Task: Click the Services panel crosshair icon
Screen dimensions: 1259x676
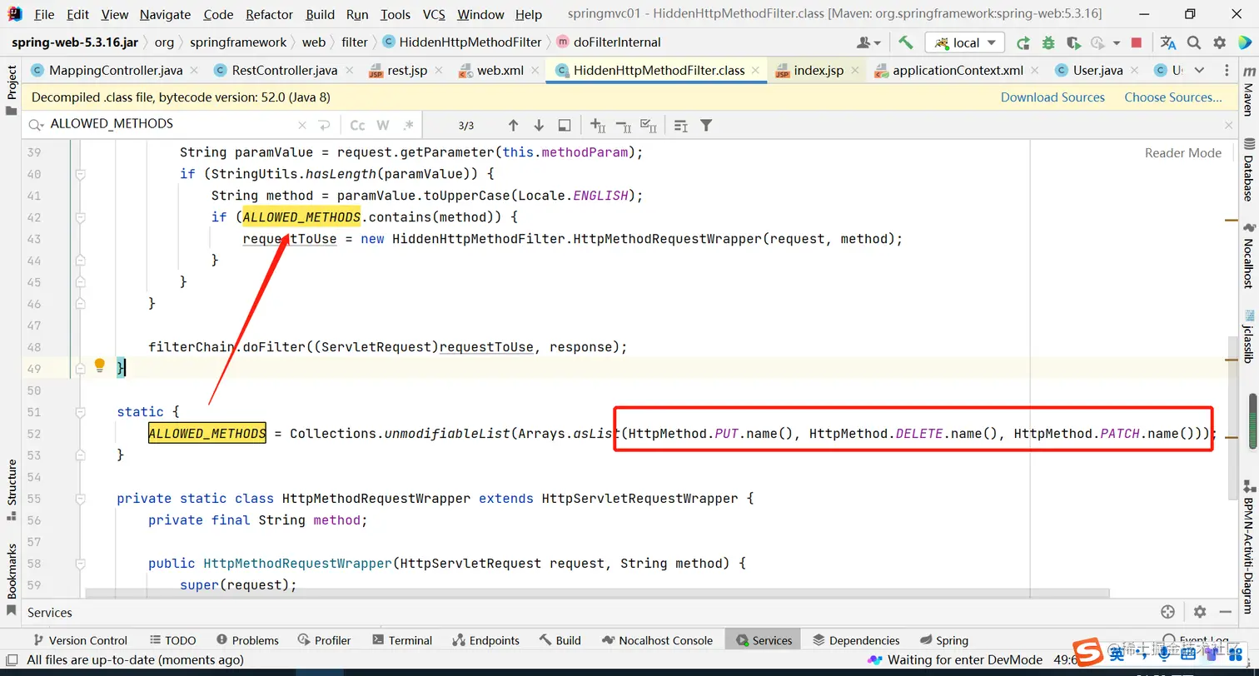Action: pyautogui.click(x=1167, y=612)
